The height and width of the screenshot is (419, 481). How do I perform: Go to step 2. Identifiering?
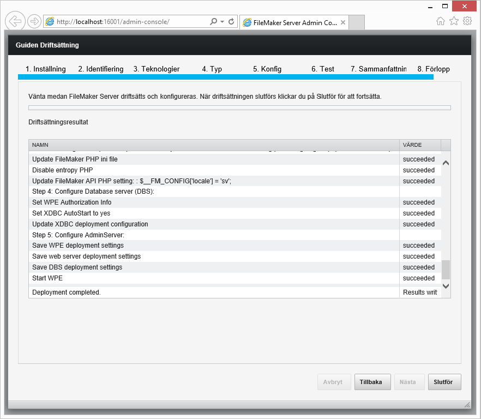[x=100, y=69]
